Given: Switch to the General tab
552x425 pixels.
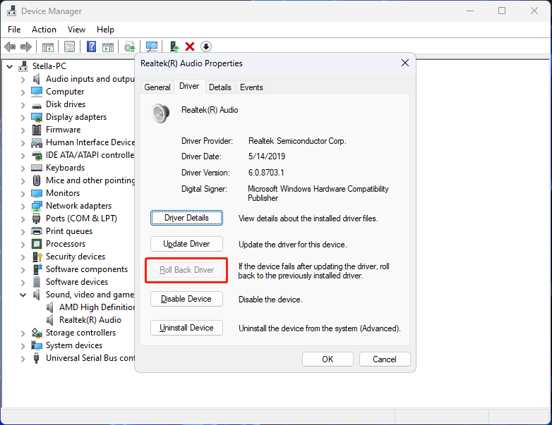Looking at the screenshot, I should (x=157, y=87).
